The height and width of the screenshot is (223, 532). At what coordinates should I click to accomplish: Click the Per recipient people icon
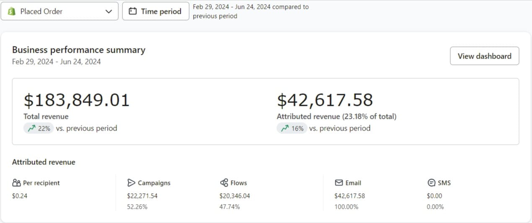pyautogui.click(x=16, y=183)
